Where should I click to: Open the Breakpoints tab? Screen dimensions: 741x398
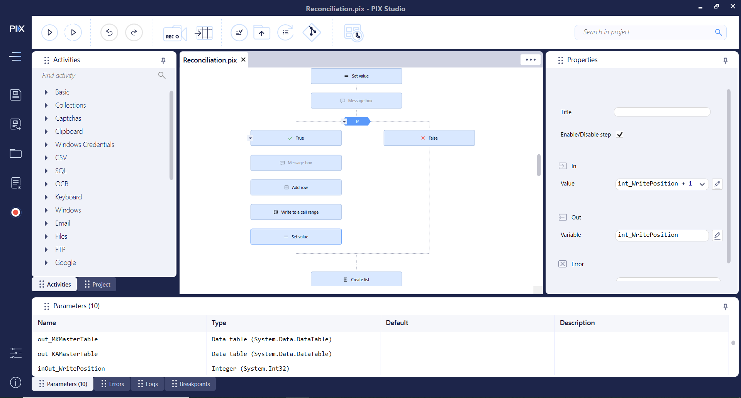pyautogui.click(x=190, y=384)
